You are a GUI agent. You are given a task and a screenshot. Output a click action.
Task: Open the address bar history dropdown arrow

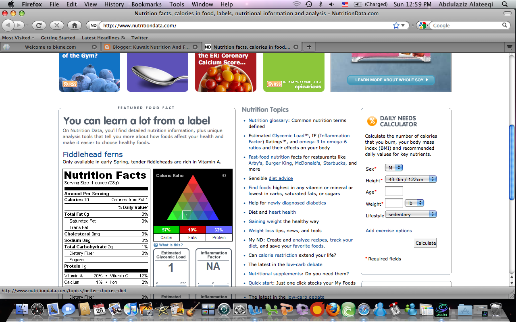pos(403,26)
